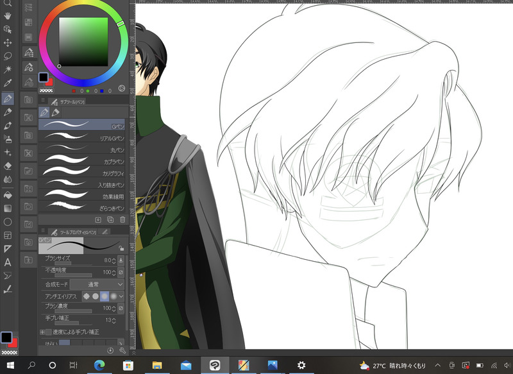The image size is (513, 374).
Task: Select the Brush tool
Action: (x=8, y=126)
